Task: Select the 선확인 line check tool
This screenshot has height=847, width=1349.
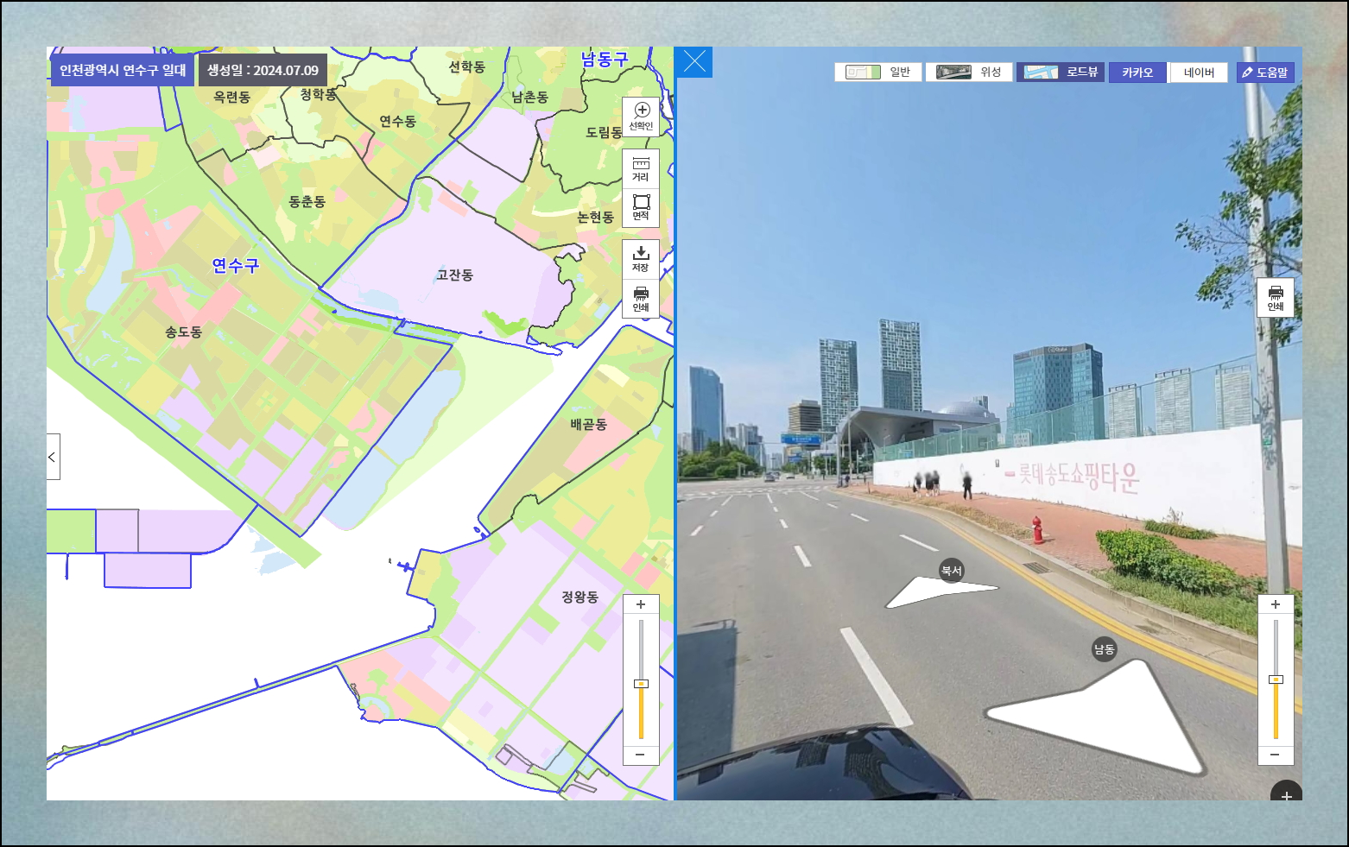Action: (x=641, y=117)
